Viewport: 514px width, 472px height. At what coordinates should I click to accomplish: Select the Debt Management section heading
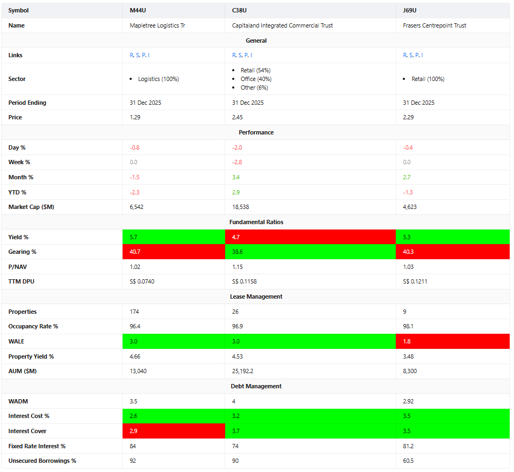(256, 386)
